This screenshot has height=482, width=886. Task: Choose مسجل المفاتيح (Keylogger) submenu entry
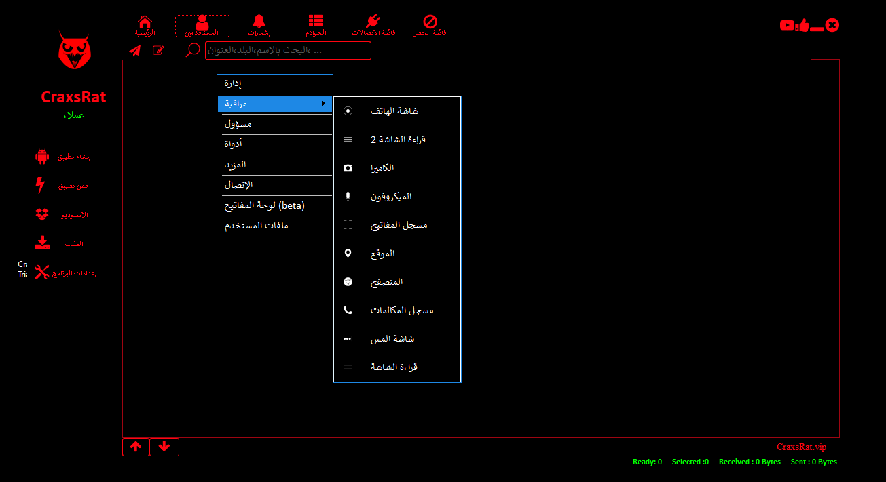coord(397,225)
